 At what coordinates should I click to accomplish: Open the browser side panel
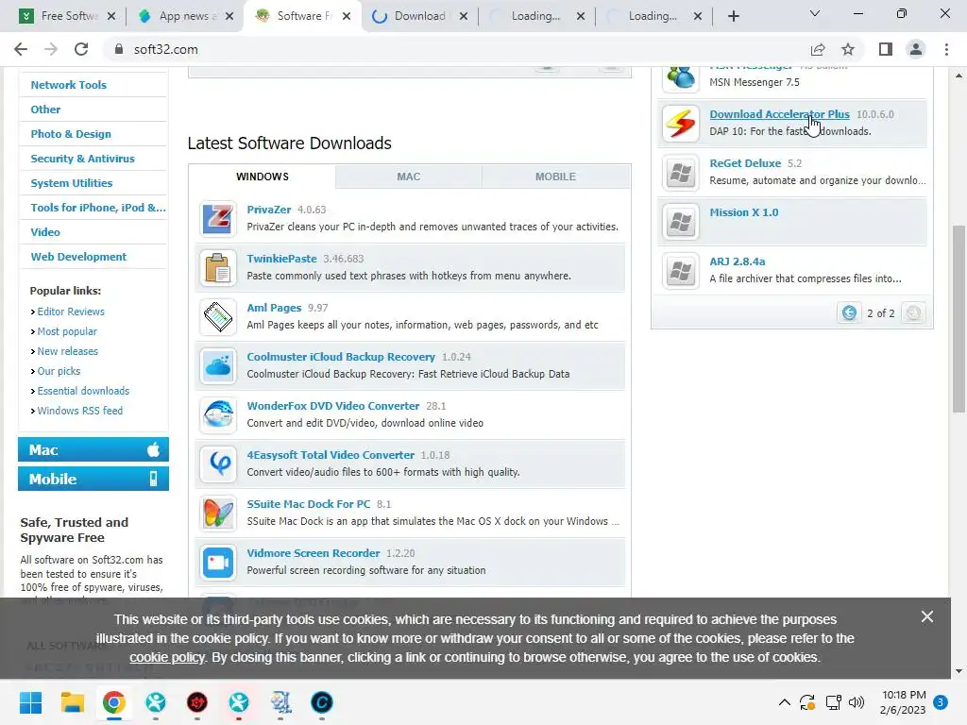tap(886, 49)
